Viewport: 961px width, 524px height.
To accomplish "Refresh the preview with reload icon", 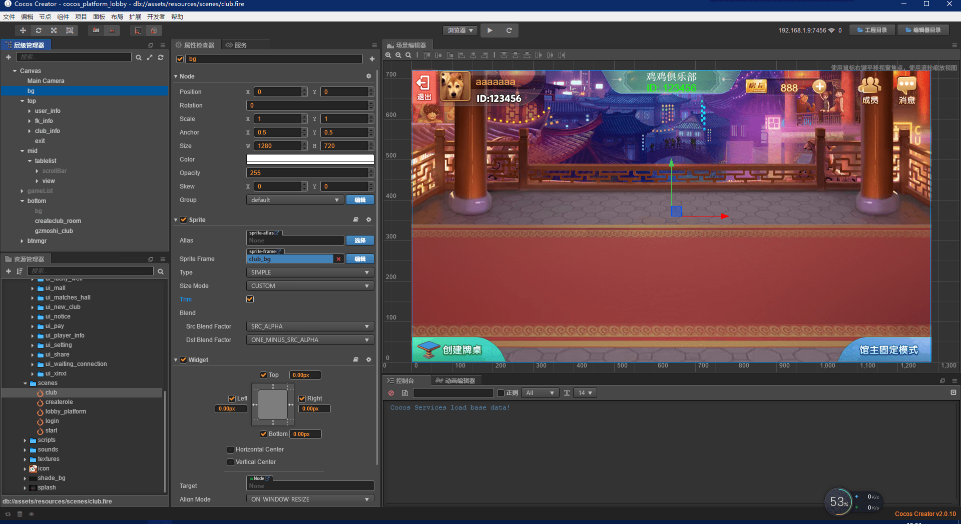I will [509, 30].
